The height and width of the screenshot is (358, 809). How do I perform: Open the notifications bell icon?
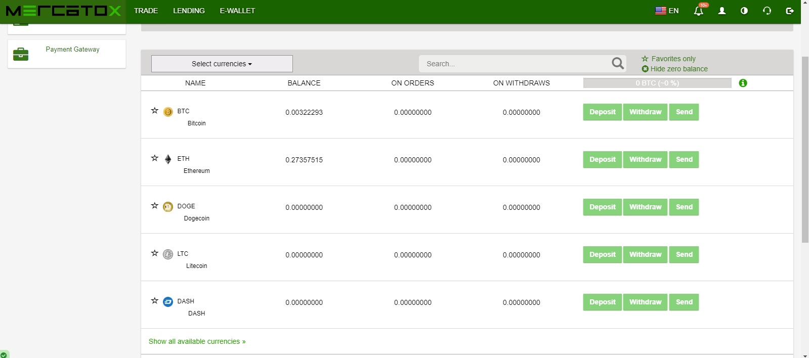(698, 11)
